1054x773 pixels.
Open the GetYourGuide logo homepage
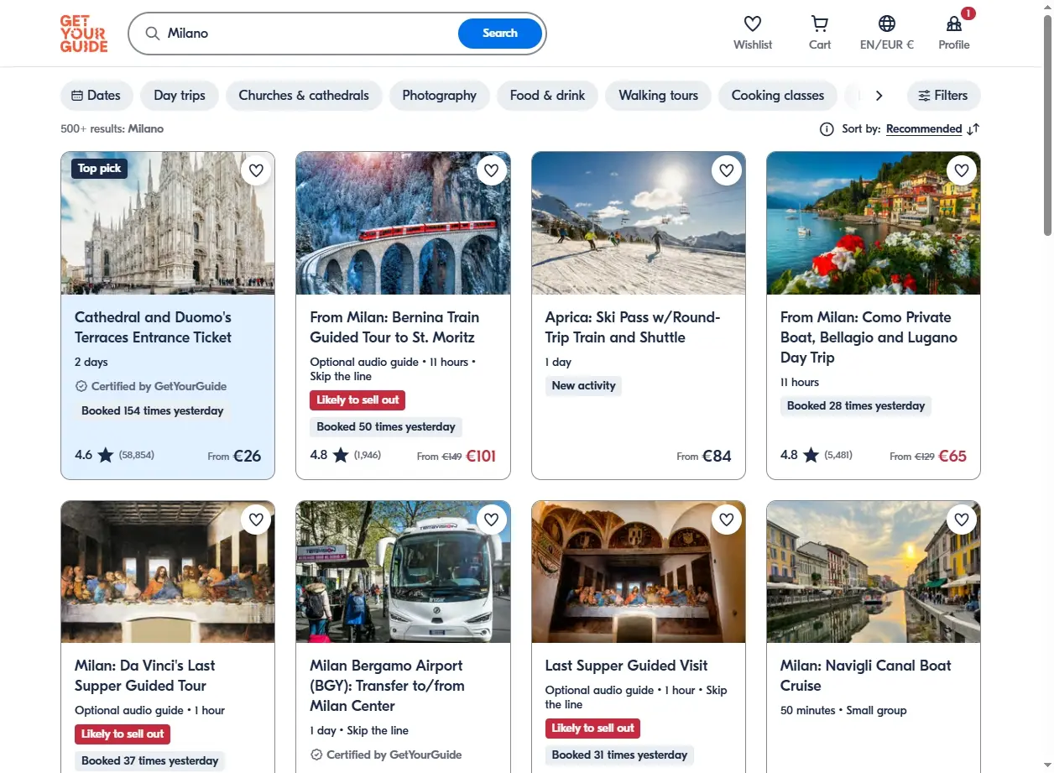[84, 34]
